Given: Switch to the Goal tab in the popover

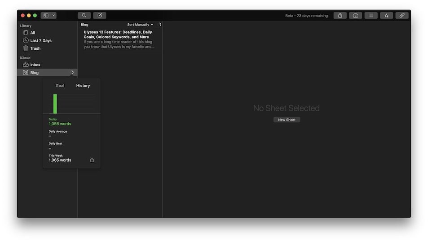Looking at the screenshot, I should [x=60, y=86].
